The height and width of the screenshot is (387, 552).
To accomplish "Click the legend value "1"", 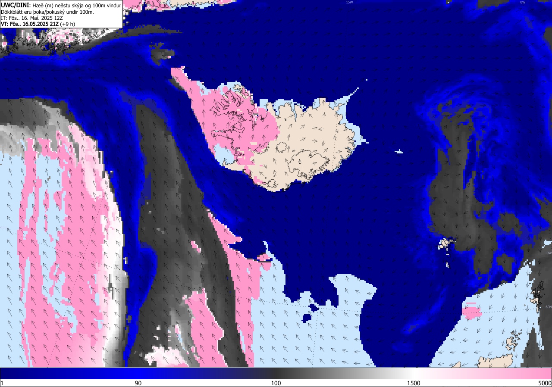I will [x=2, y=383].
